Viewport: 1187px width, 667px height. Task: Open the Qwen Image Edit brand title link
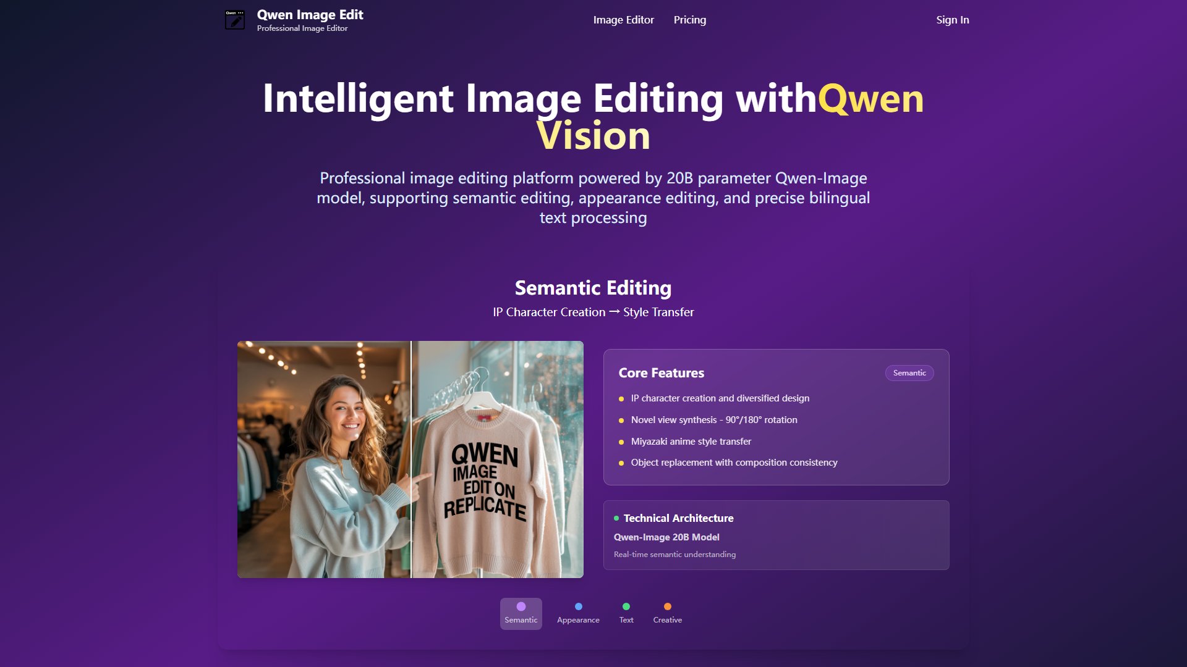click(310, 15)
